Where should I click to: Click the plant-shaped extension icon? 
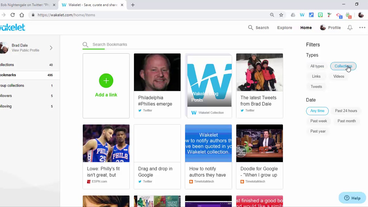329,15
